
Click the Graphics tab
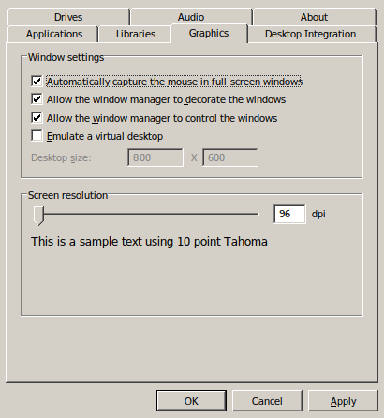click(209, 33)
